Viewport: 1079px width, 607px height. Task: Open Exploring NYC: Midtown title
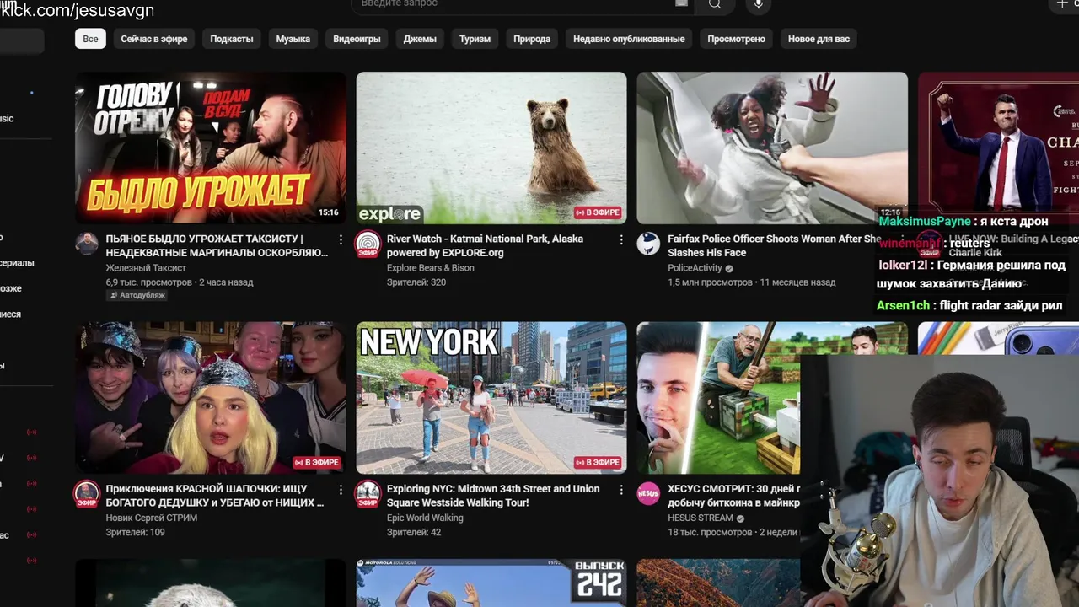(493, 495)
